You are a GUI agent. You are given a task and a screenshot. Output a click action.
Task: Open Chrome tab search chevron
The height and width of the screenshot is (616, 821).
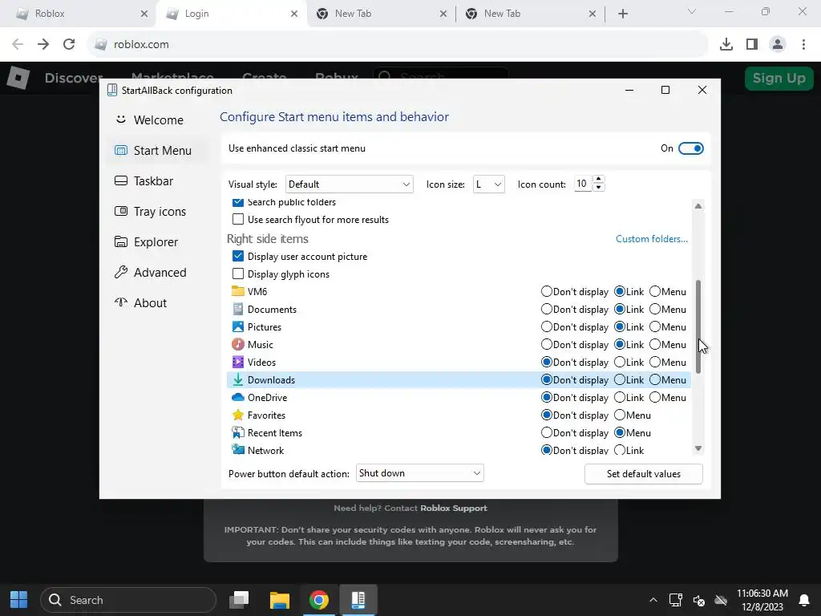pyautogui.click(x=692, y=11)
